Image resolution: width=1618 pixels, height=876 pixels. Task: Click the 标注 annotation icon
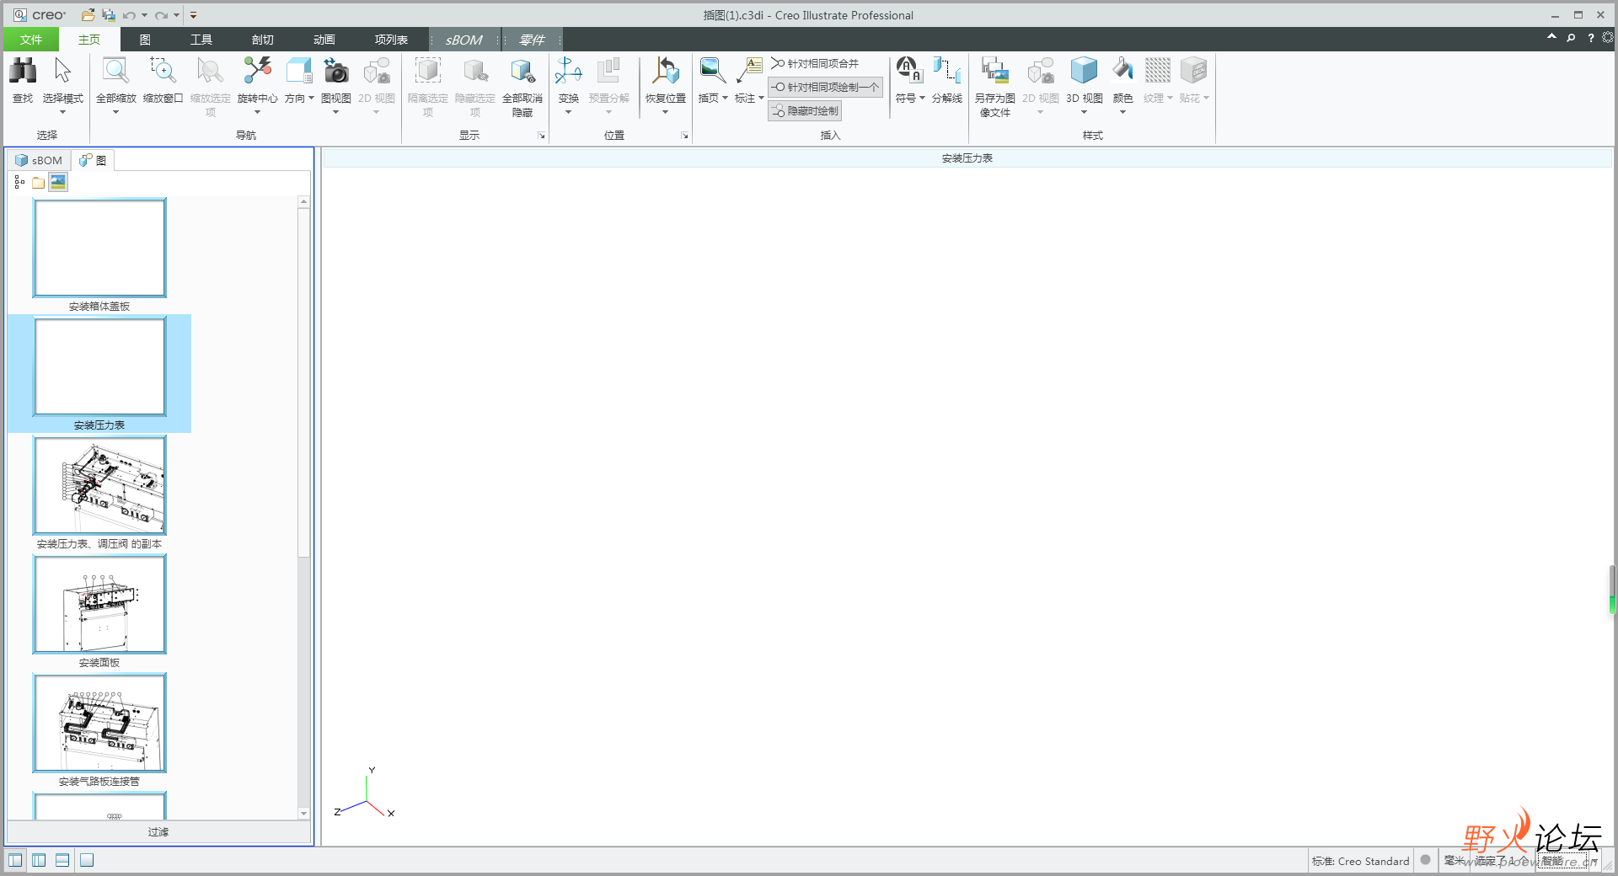749,71
